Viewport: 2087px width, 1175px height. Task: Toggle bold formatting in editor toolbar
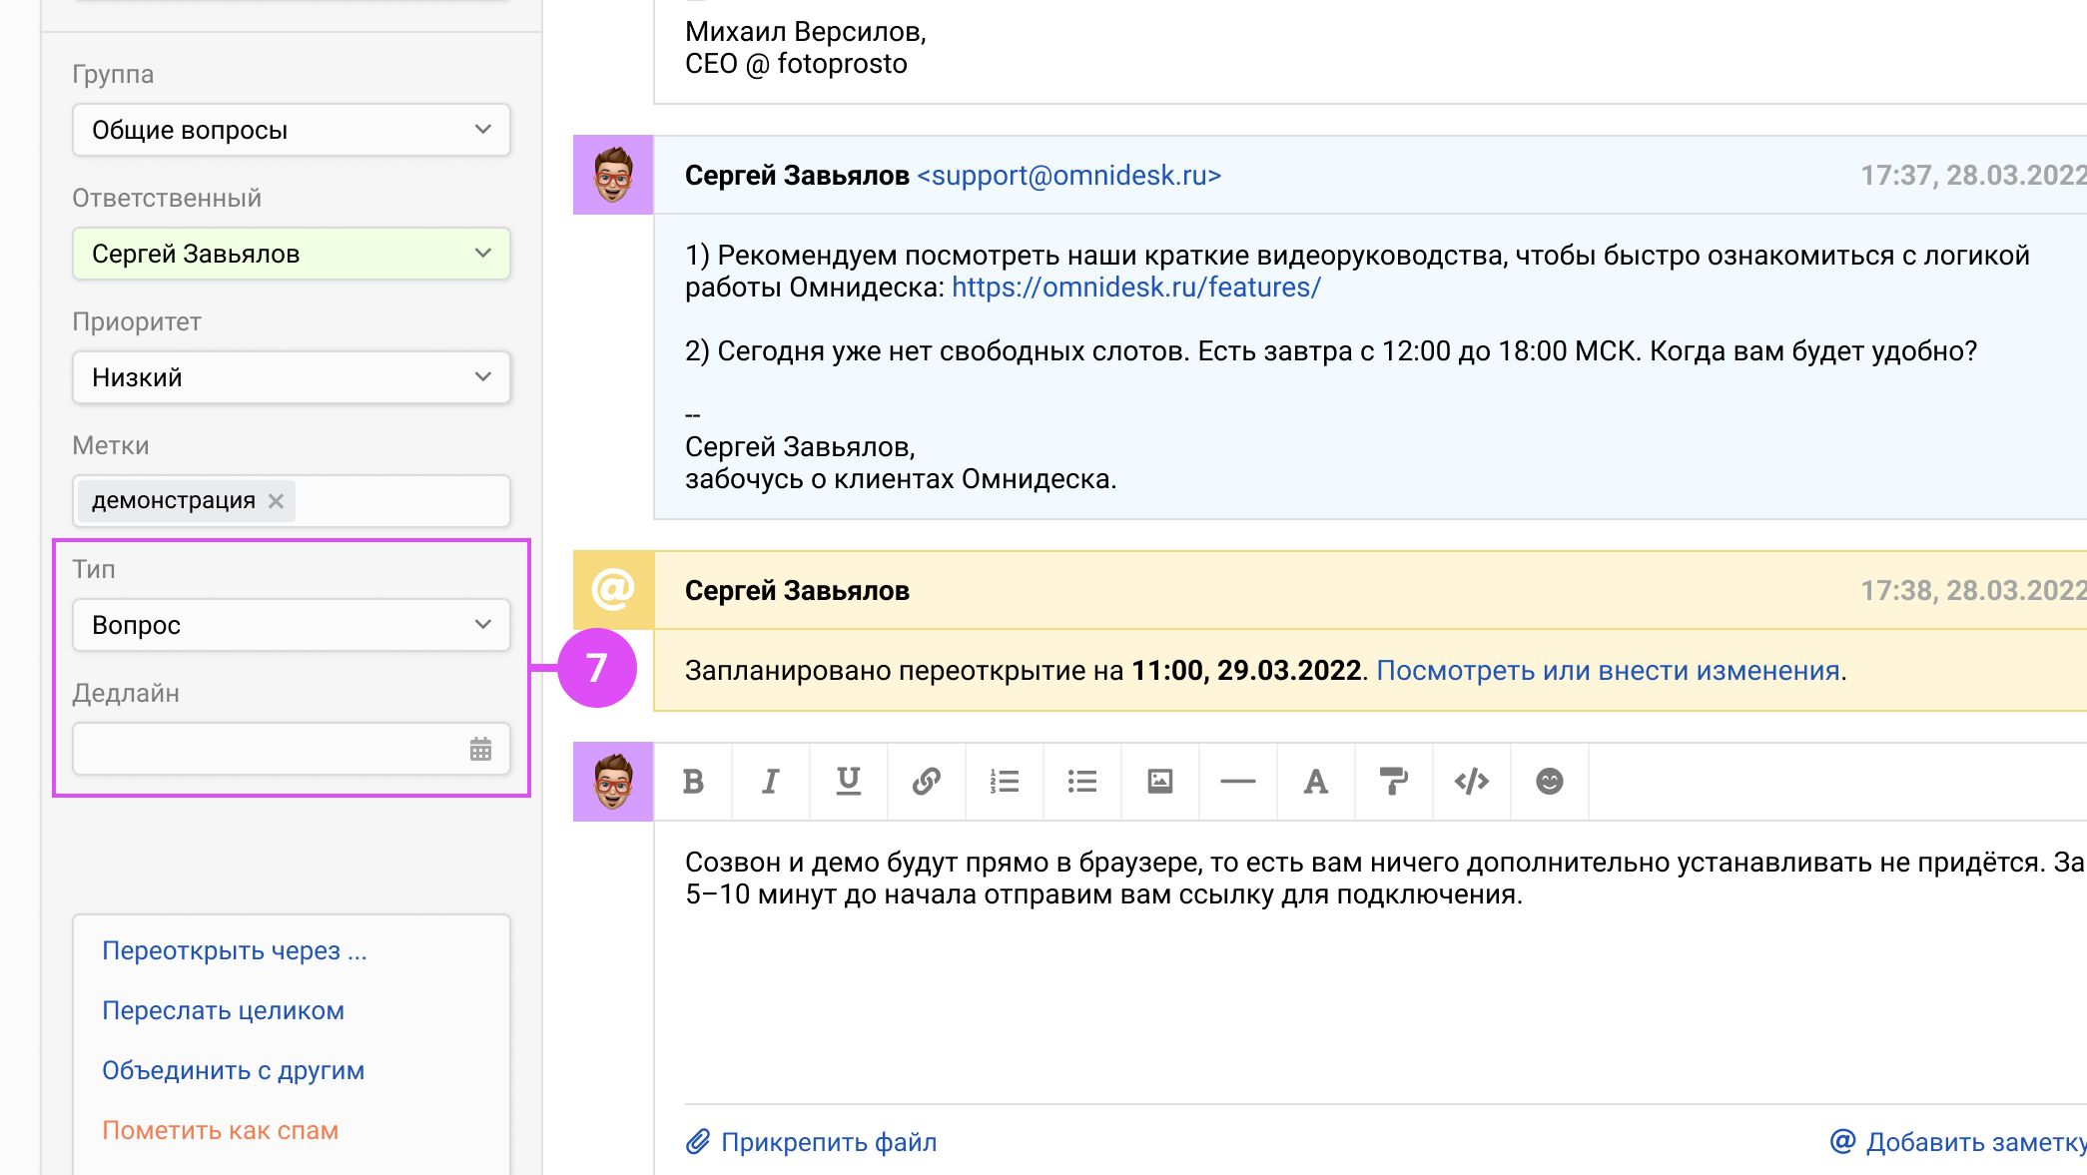[x=693, y=782]
